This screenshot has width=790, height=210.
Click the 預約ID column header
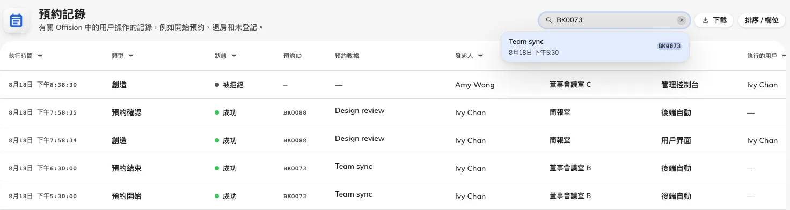click(292, 56)
